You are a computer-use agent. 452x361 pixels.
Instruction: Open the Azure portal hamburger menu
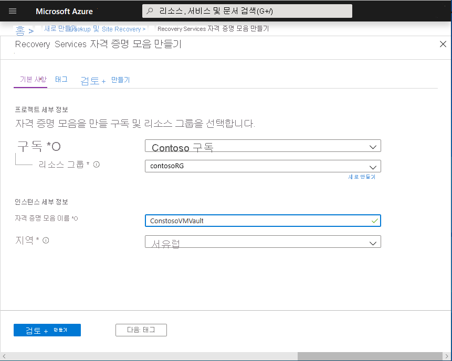[13, 12]
